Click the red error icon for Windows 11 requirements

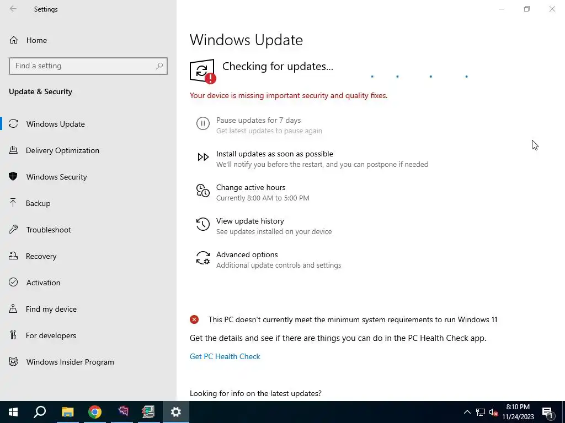pyautogui.click(x=194, y=319)
